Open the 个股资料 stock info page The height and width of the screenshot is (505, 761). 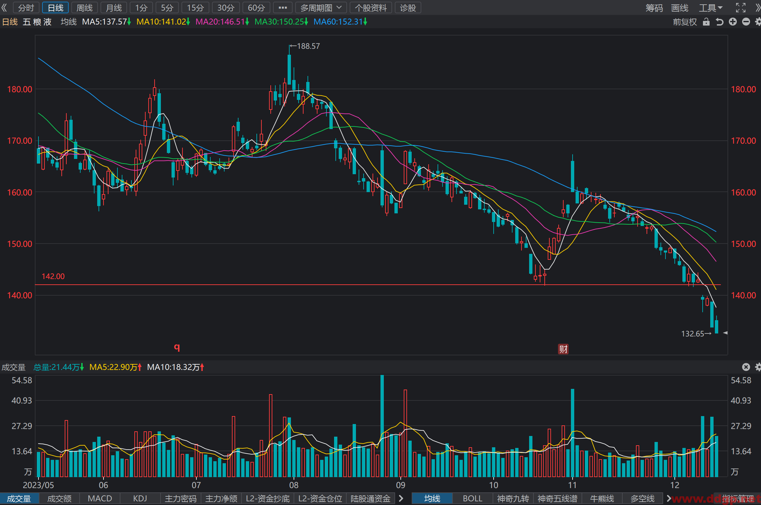(x=371, y=8)
